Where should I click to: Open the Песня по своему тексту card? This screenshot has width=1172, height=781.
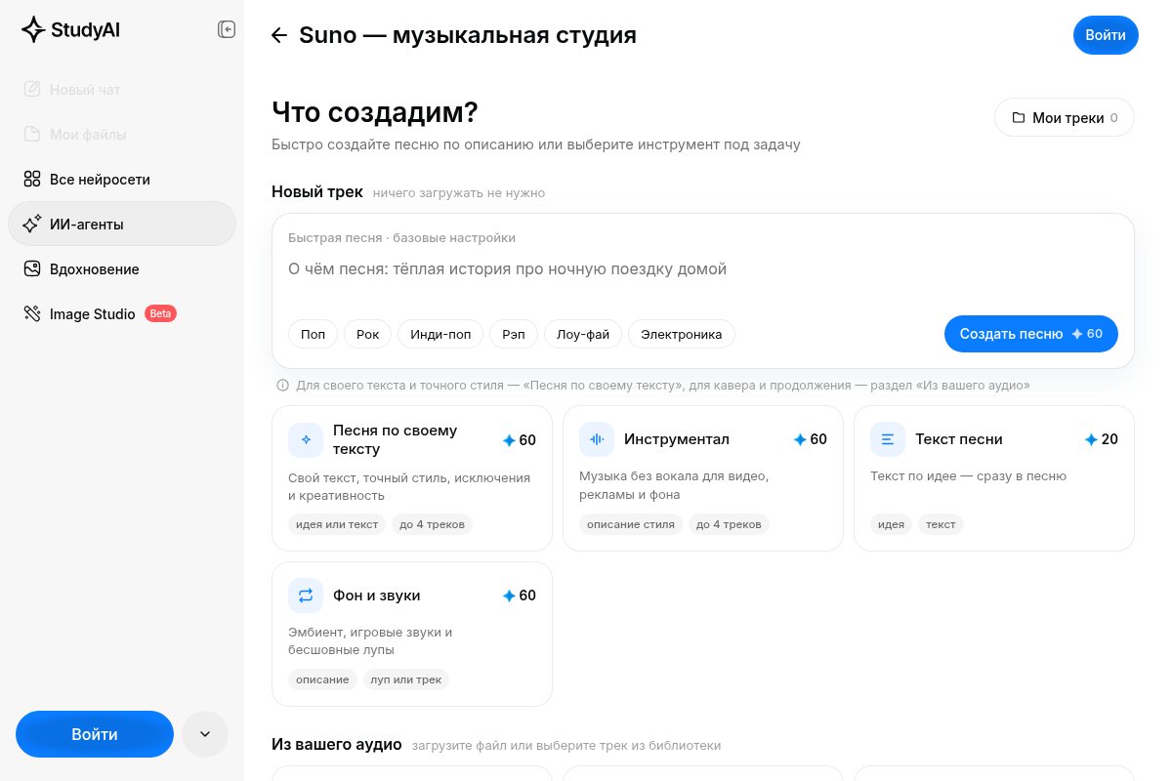412,478
